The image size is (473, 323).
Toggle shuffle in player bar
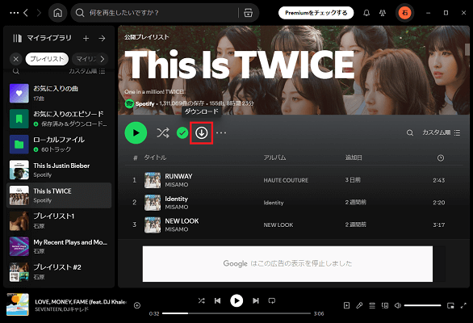(202, 300)
